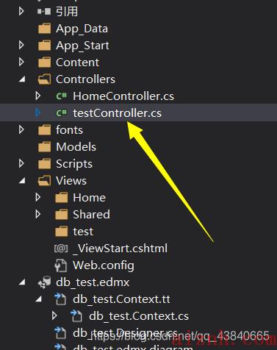Expand the HomeController.cs node

pos(38,96)
